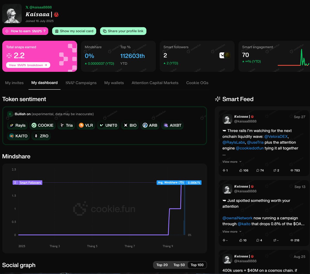The image size is (310, 274).
Task: Select the Tria token chip
Action: point(66,125)
